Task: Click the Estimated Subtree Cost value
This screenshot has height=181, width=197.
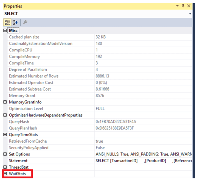Action: [x=143, y=89]
